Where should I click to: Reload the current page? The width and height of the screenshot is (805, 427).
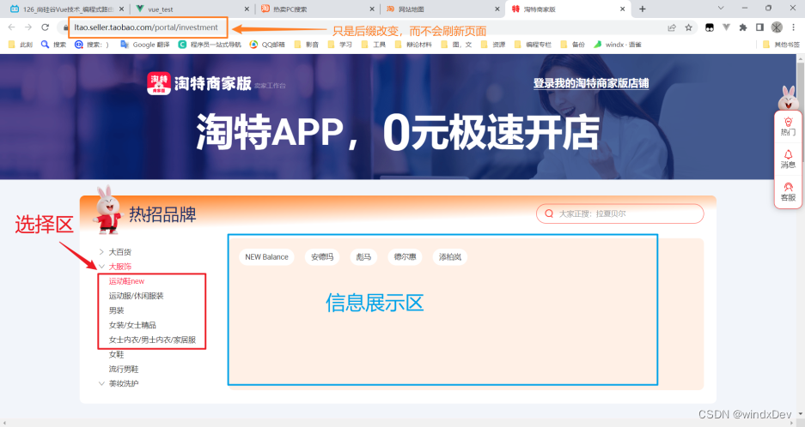point(46,27)
